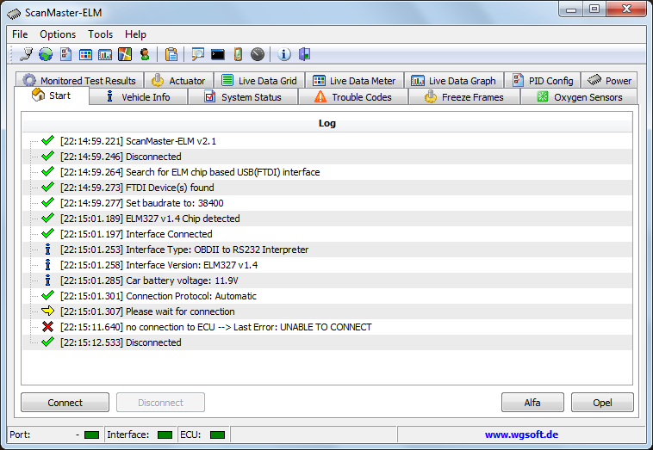Click the Log column header
653x450 pixels.
[x=326, y=123]
